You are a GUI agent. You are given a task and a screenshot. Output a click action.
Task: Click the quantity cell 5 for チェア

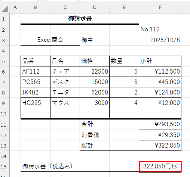(x=124, y=72)
